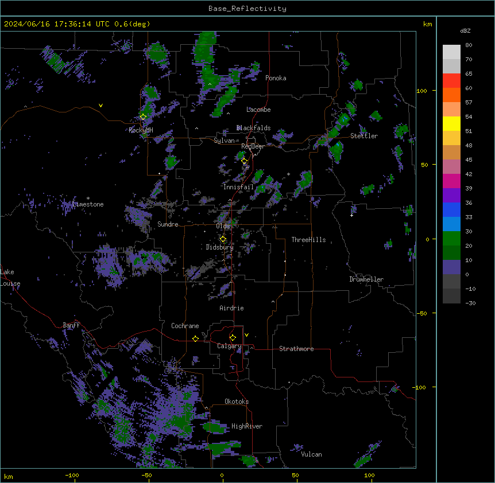Select the red 60-65 dBZ legend swatch
495x483 pixels.
451,81
